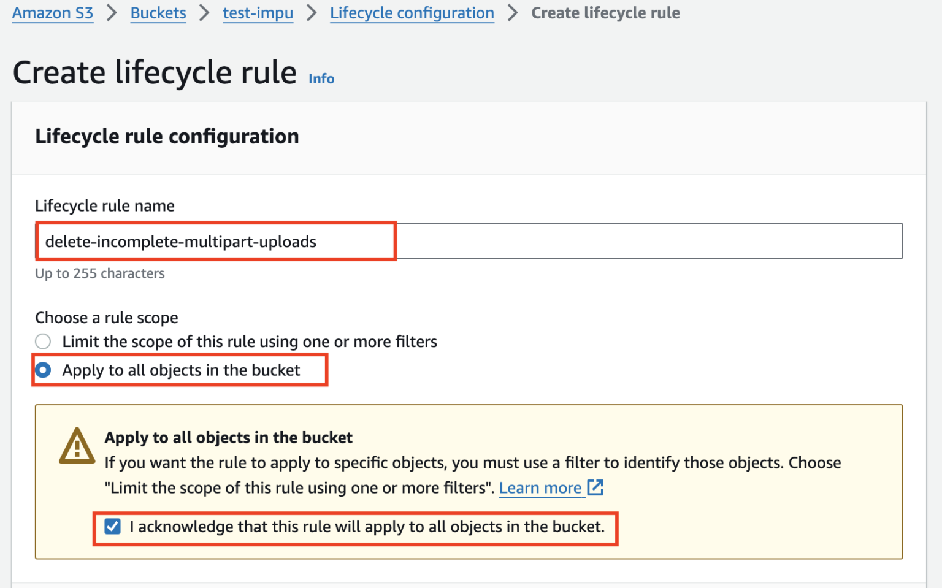942x588 pixels.
Task: Open the Buckets breadcrumb link
Action: 158,13
